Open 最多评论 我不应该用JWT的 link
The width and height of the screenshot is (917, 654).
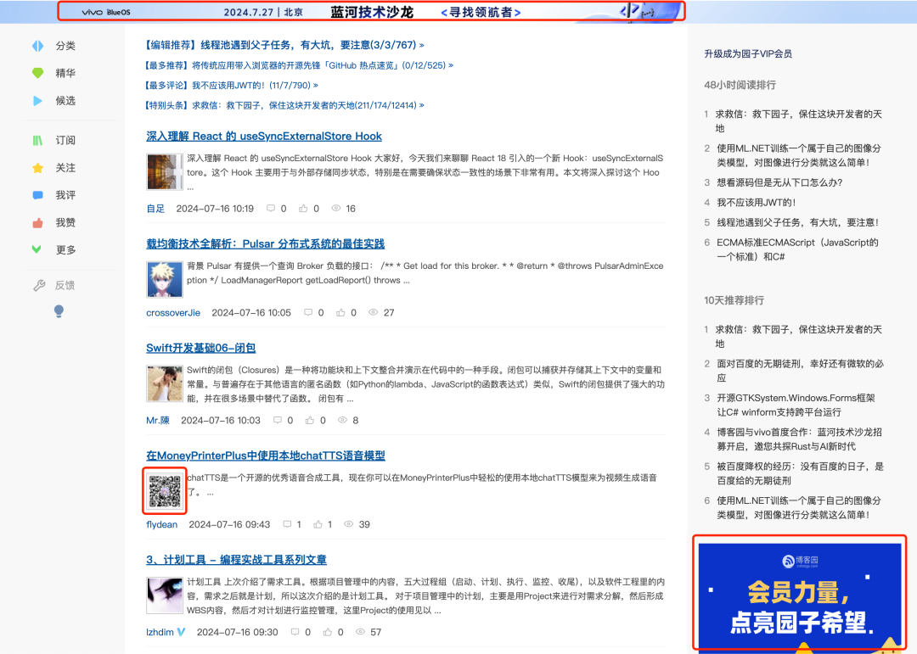tap(232, 86)
